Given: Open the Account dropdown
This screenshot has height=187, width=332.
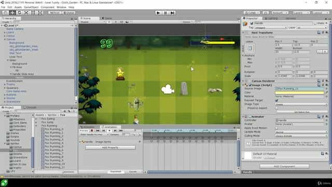Looking at the screenshot, I should [x=280, y=12].
